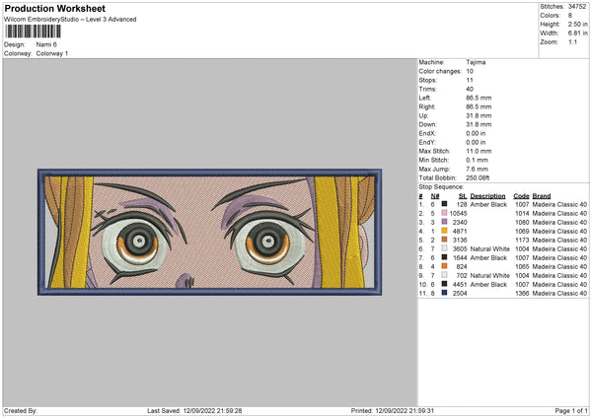This screenshot has width=592, height=418.
Task: Select the Machine value Tajima
Action: click(x=475, y=61)
